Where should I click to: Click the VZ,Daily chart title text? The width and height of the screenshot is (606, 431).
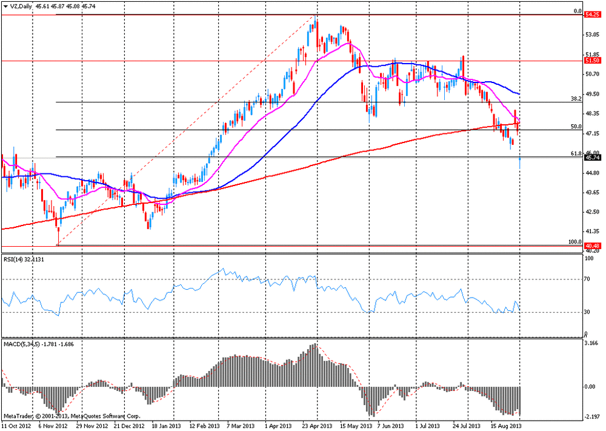20,7
